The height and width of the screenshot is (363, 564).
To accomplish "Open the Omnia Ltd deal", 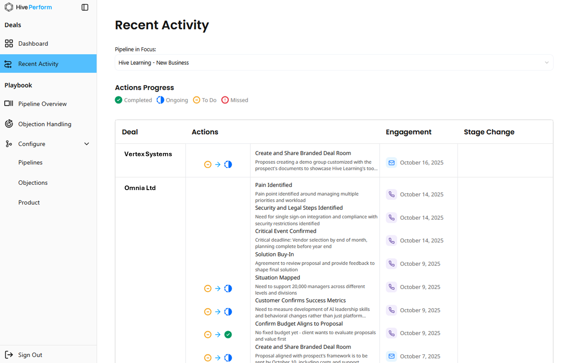I will [140, 188].
